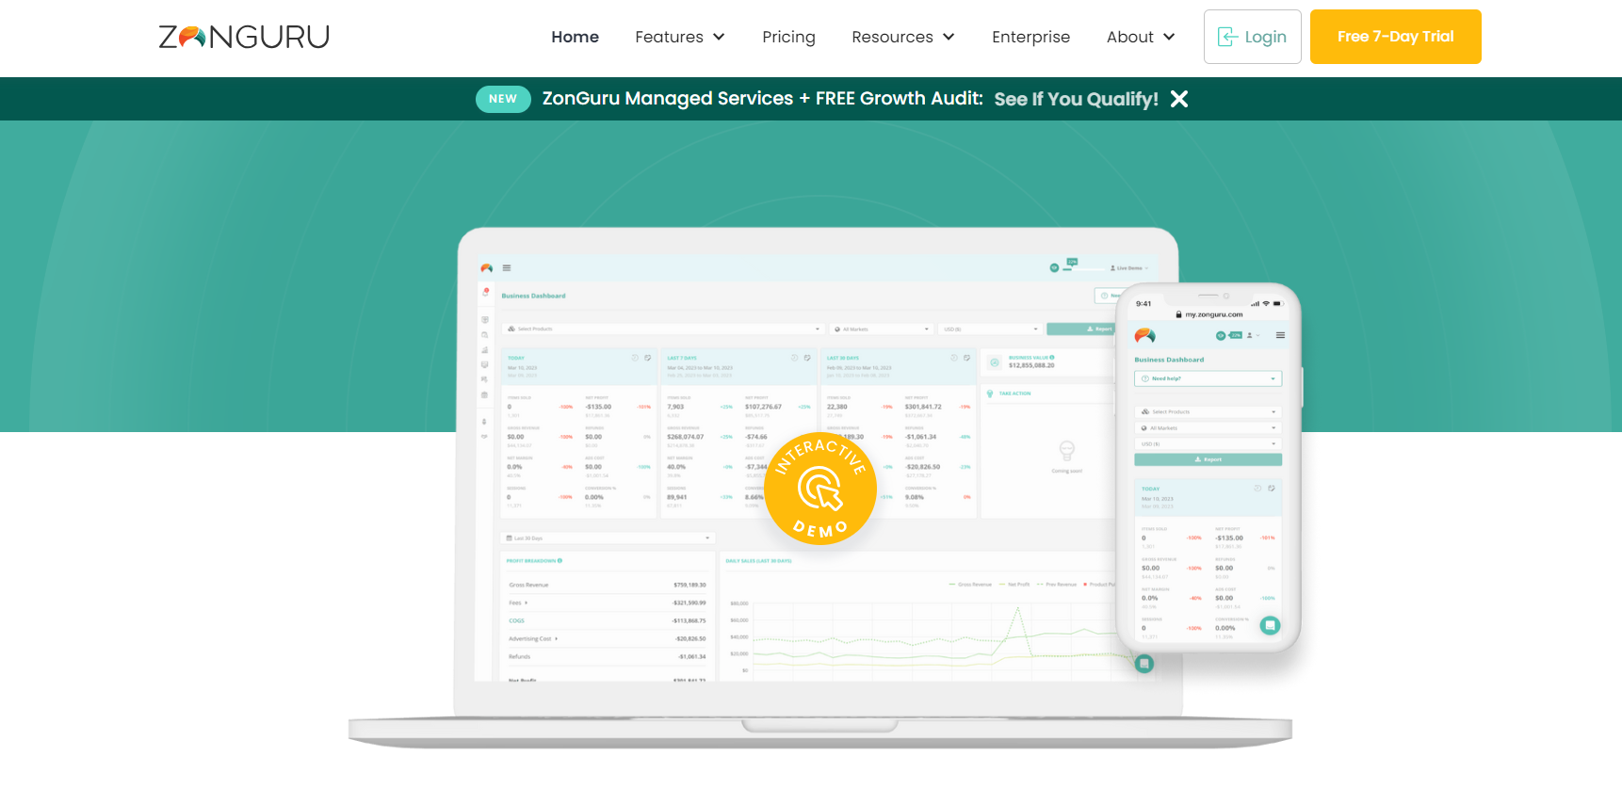Image resolution: width=1622 pixels, height=787 pixels.
Task: Open the Resources menu label
Action: pos(892,37)
